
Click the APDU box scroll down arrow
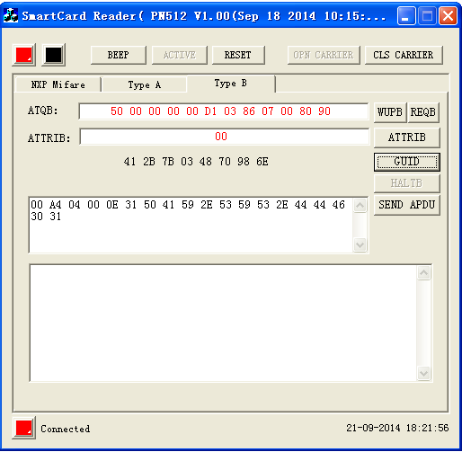click(x=360, y=244)
